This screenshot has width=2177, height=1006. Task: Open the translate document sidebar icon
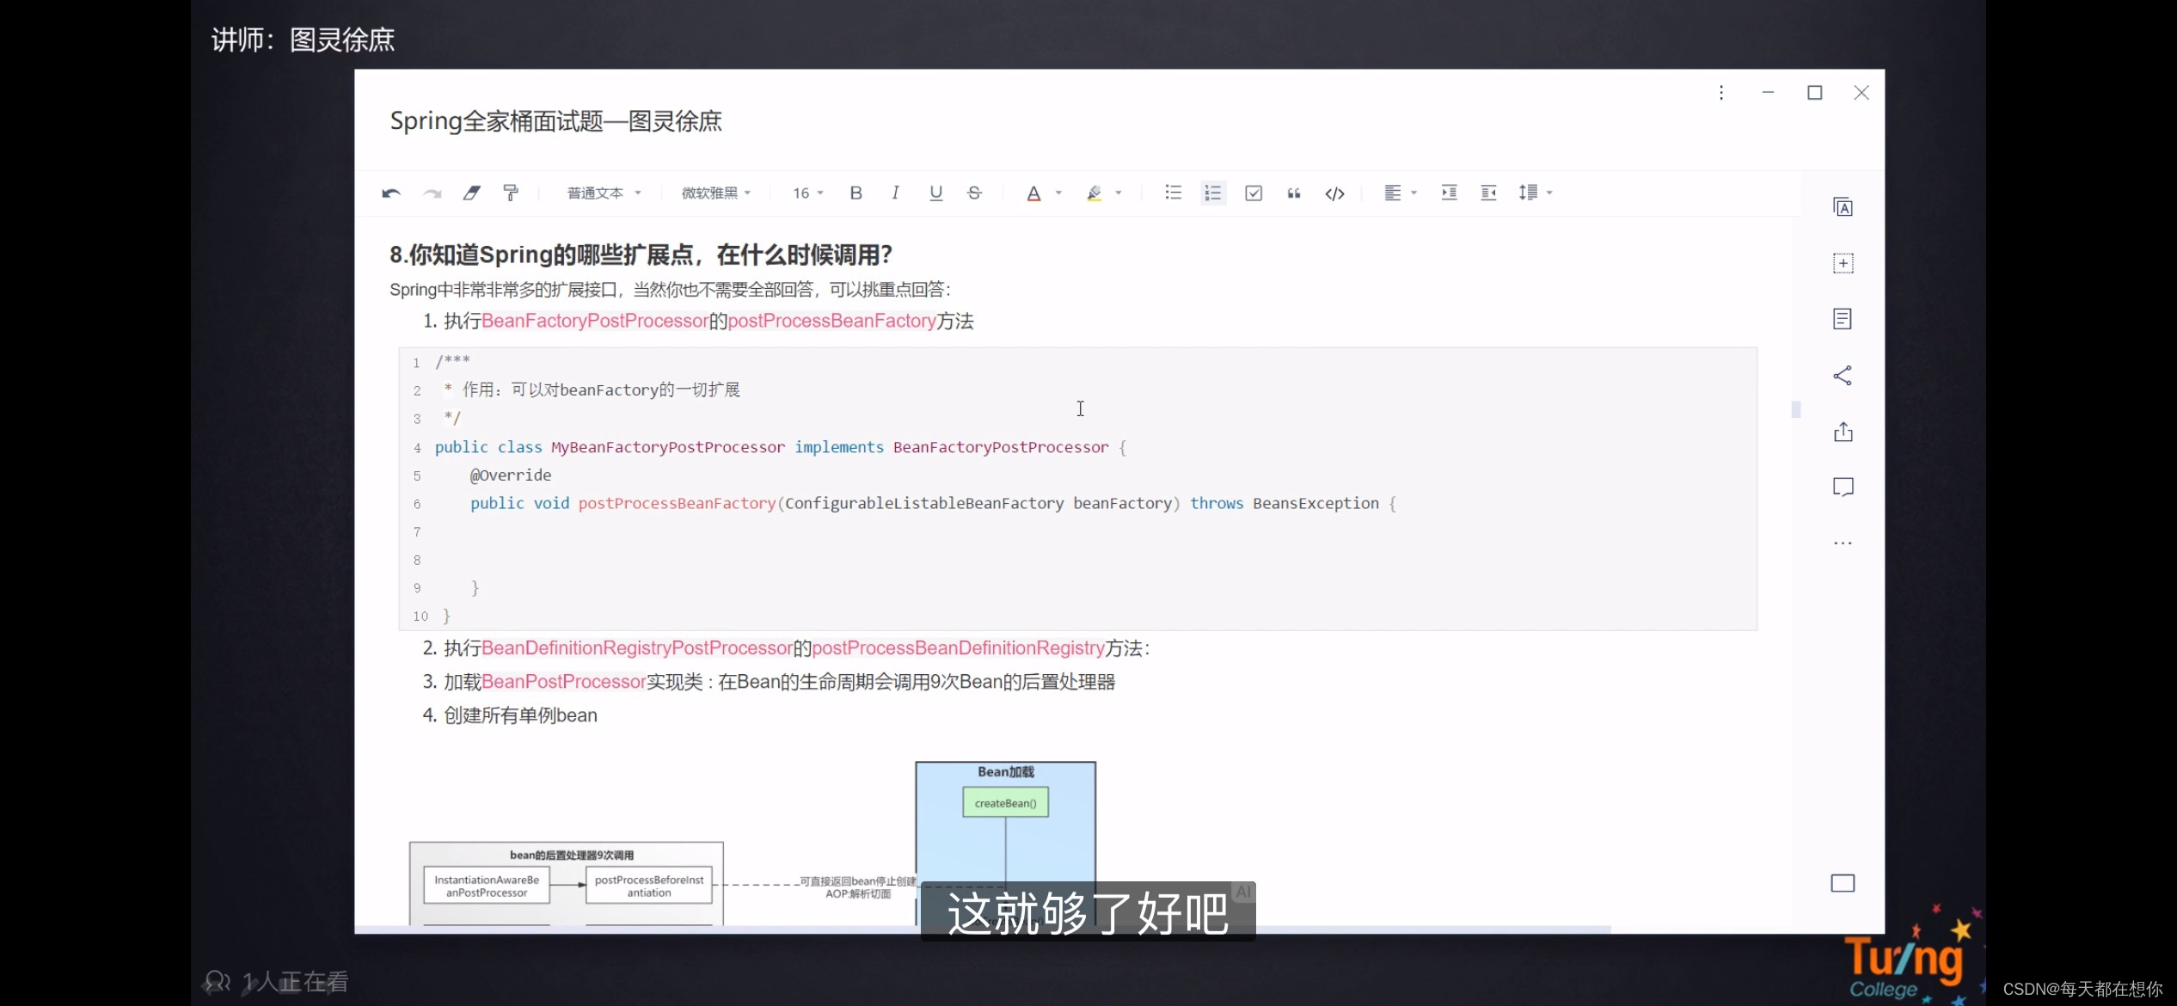[1843, 207]
